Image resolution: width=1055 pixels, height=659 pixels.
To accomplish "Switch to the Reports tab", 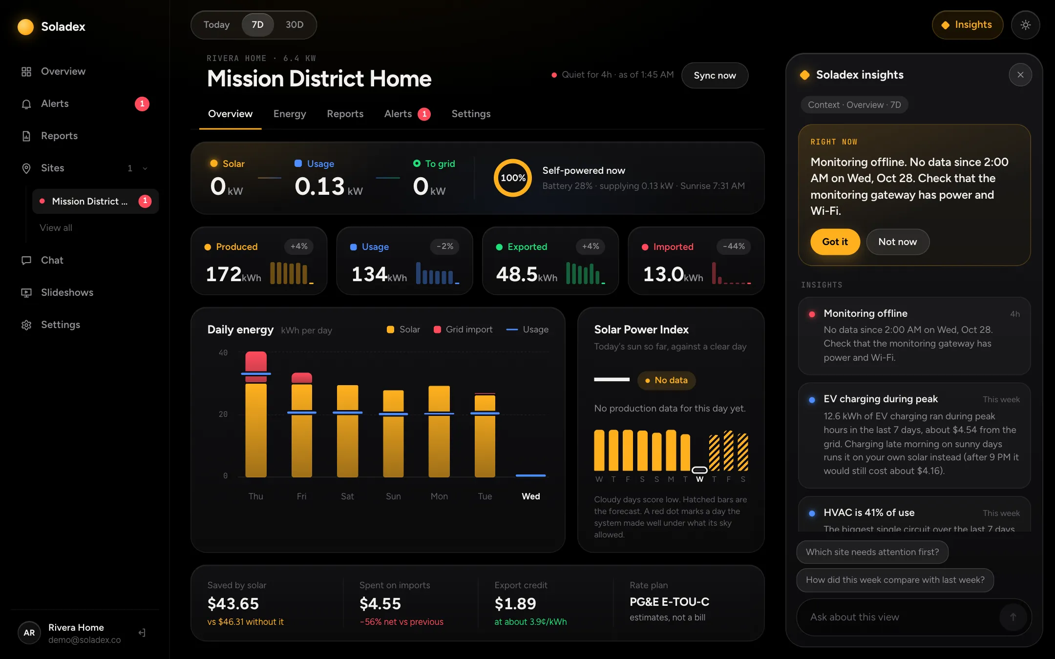I will tap(345, 114).
